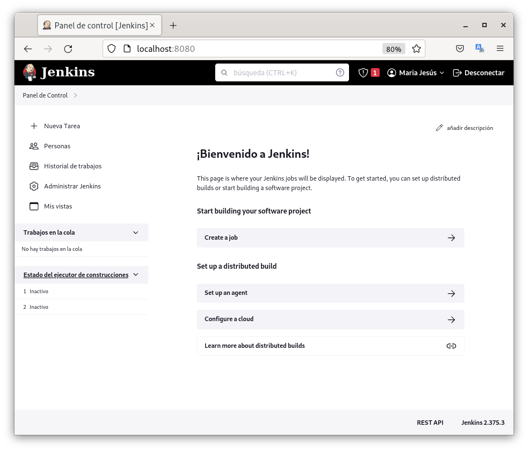528x451 pixels.
Task: Click the search help question mark icon
Action: (x=340, y=72)
